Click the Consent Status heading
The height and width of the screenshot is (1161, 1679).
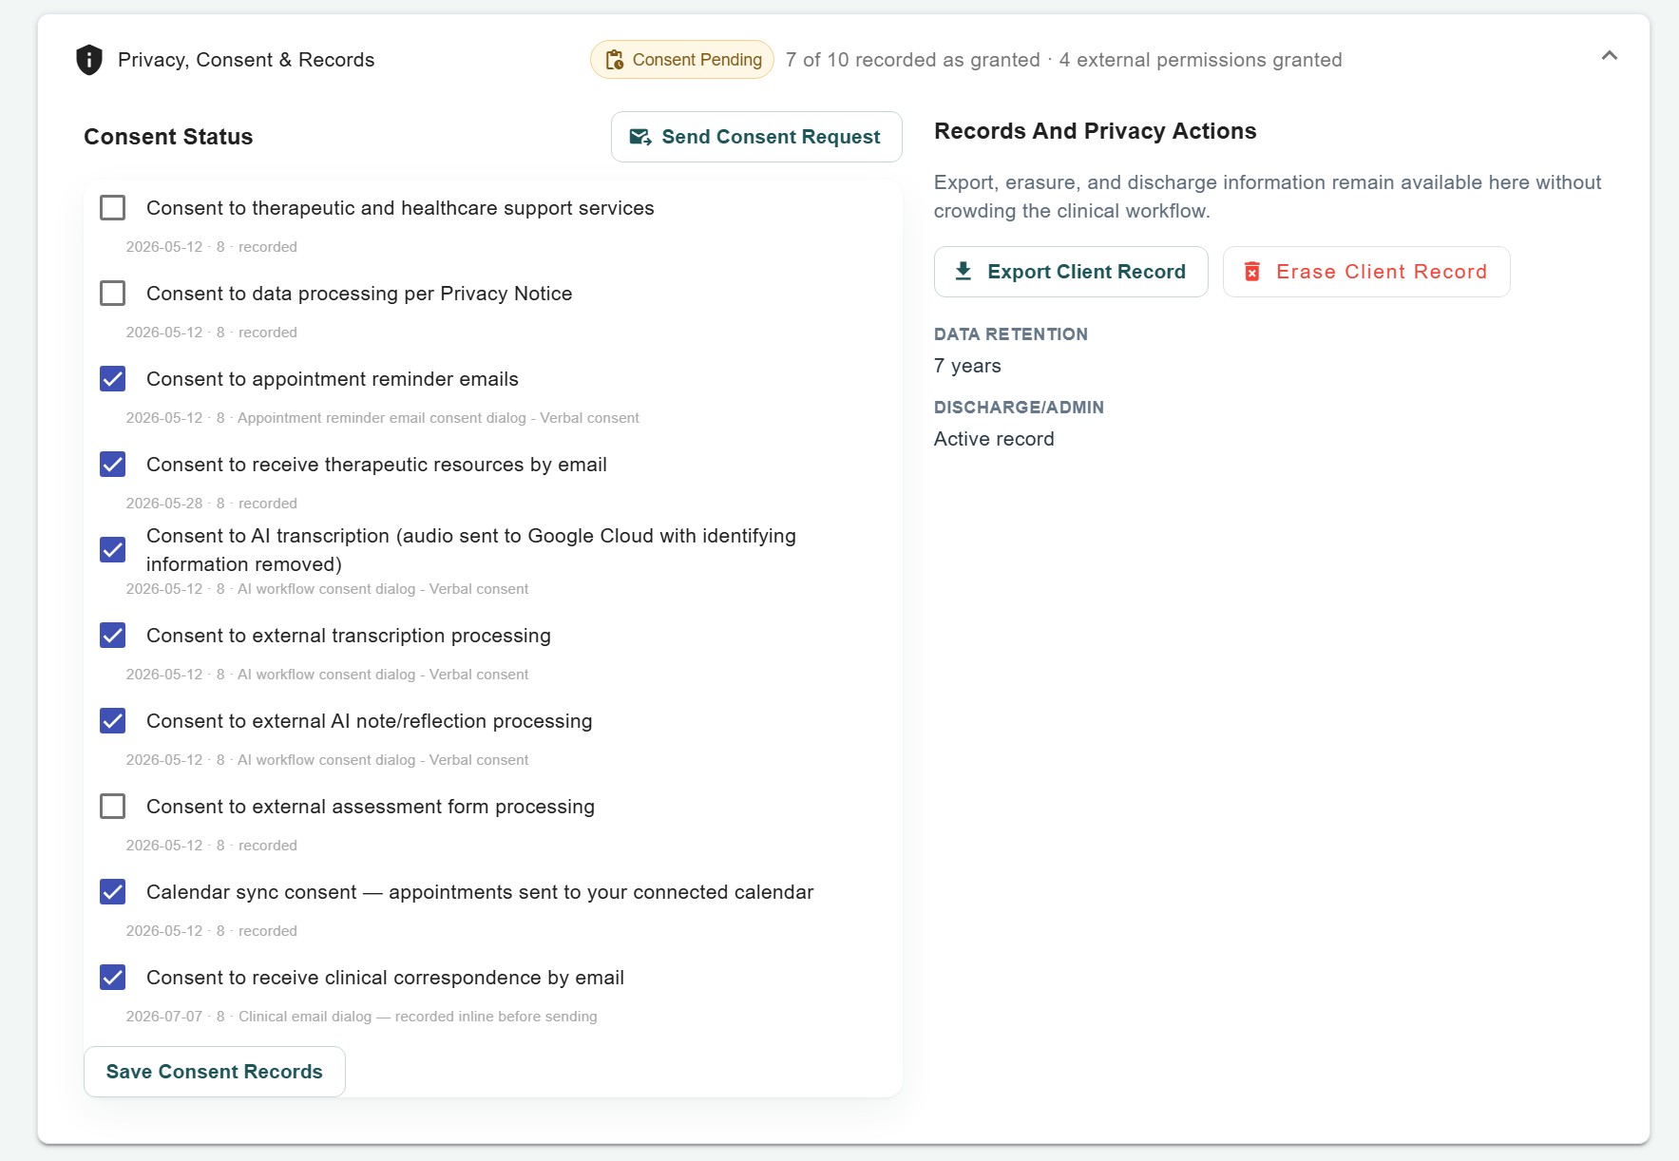click(x=168, y=137)
